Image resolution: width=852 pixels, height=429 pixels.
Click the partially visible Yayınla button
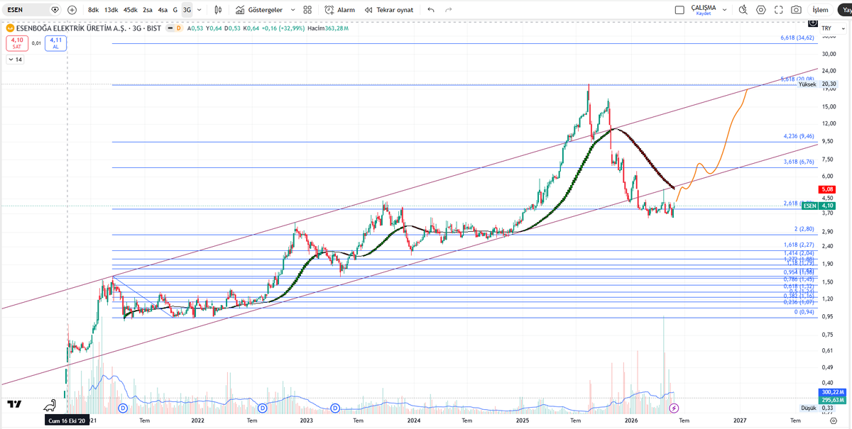[x=845, y=10]
